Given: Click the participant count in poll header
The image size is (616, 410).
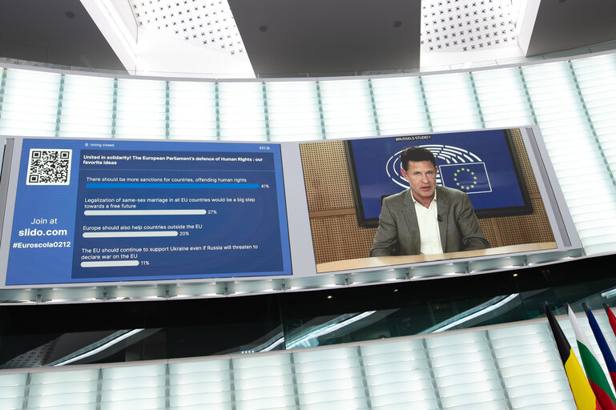Looking at the screenshot, I should tap(264, 148).
